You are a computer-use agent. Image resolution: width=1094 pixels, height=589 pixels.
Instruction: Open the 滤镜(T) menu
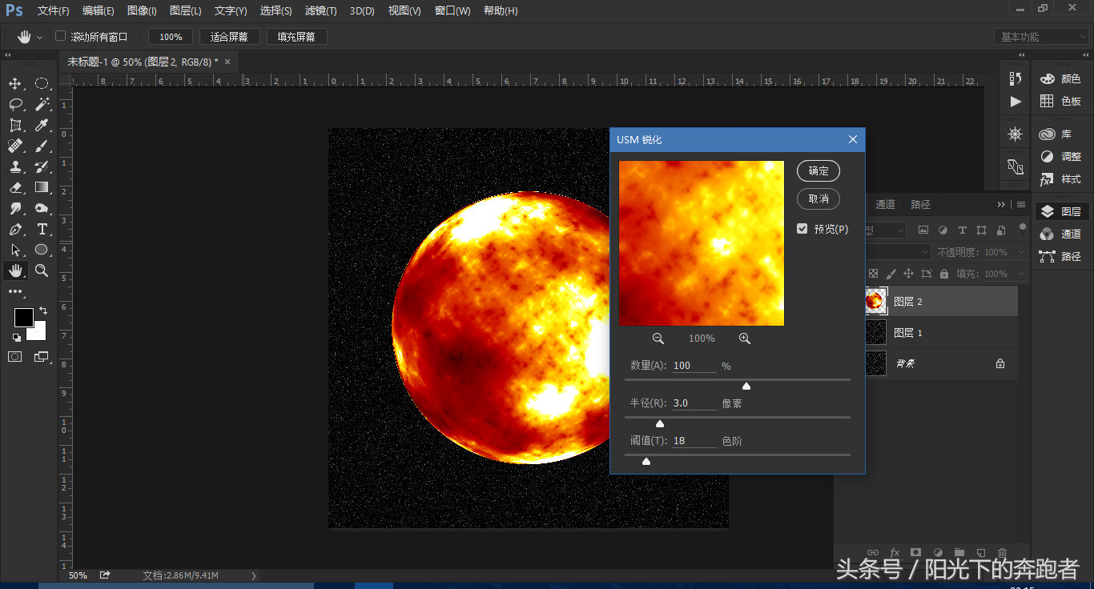(x=321, y=11)
